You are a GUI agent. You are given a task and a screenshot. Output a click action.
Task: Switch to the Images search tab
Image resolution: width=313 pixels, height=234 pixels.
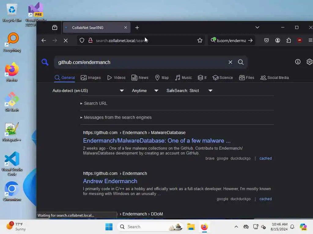click(90, 78)
